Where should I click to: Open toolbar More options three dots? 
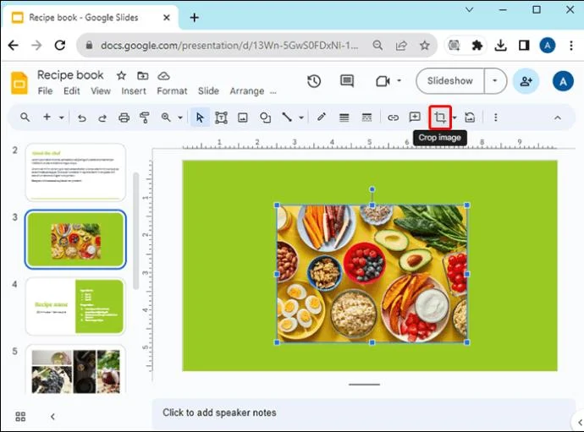point(495,118)
